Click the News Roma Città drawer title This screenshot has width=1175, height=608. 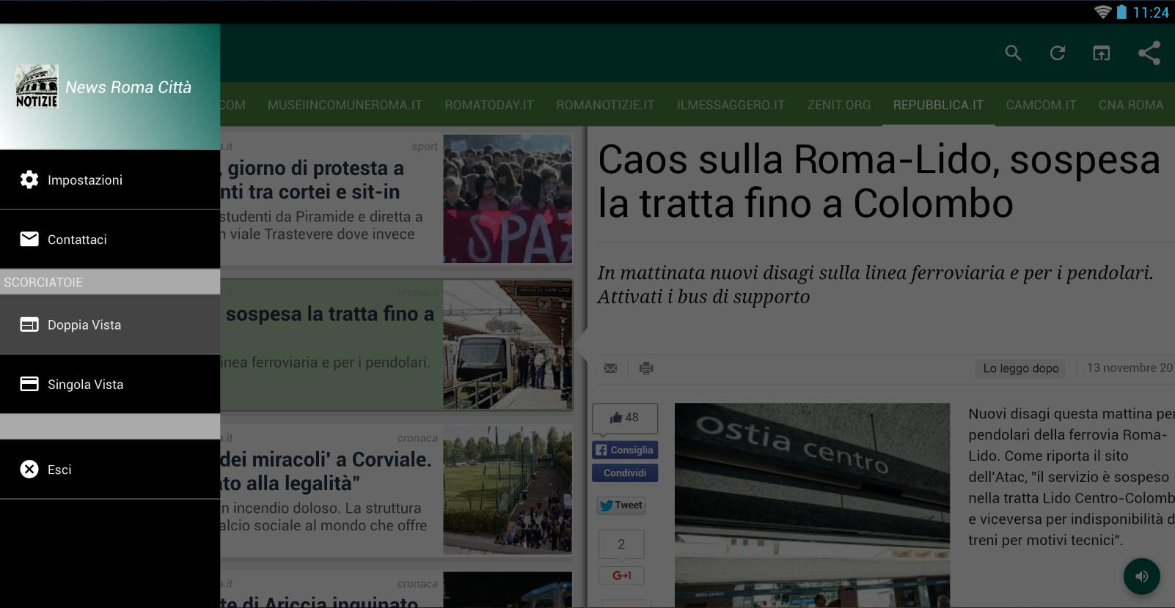(128, 87)
